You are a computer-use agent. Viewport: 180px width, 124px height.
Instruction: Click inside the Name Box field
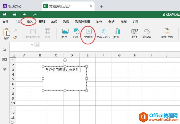(x=20, y=45)
